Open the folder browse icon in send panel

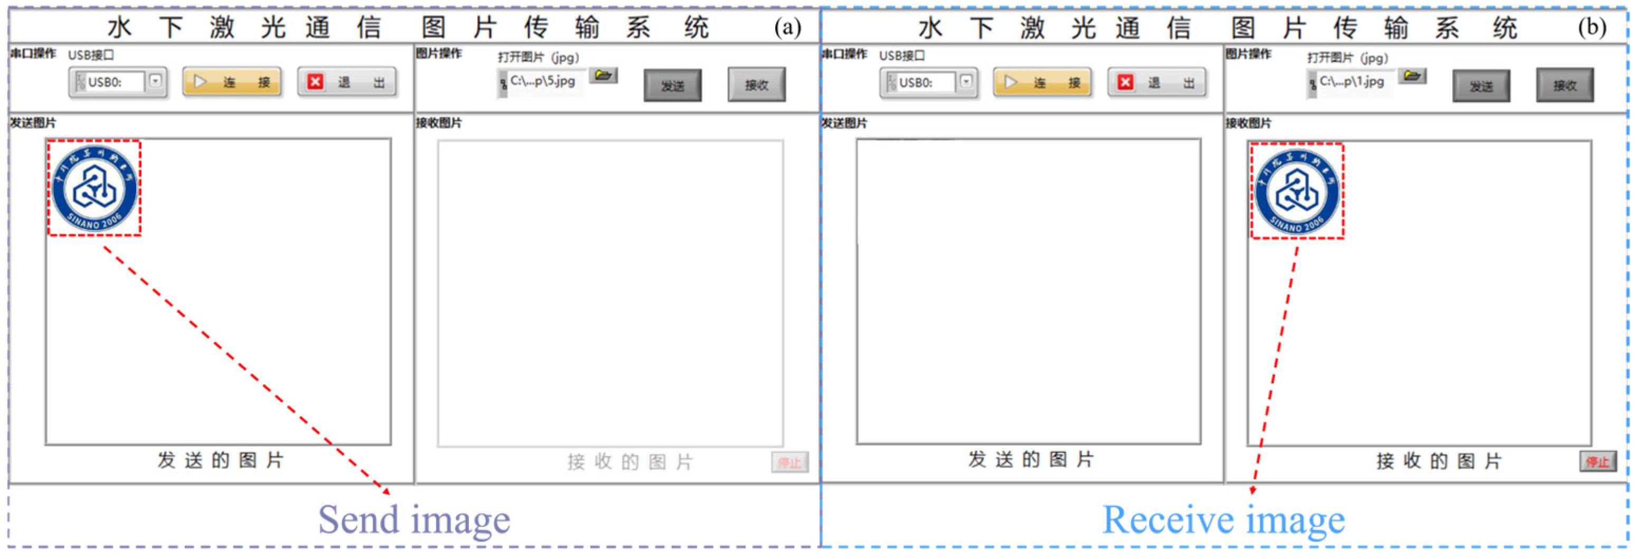(604, 75)
